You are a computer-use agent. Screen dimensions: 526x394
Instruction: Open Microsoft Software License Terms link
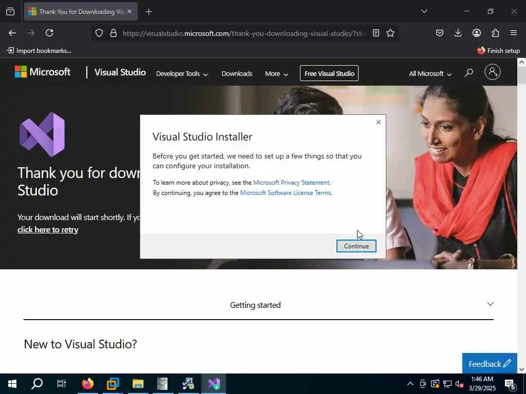[x=286, y=193]
